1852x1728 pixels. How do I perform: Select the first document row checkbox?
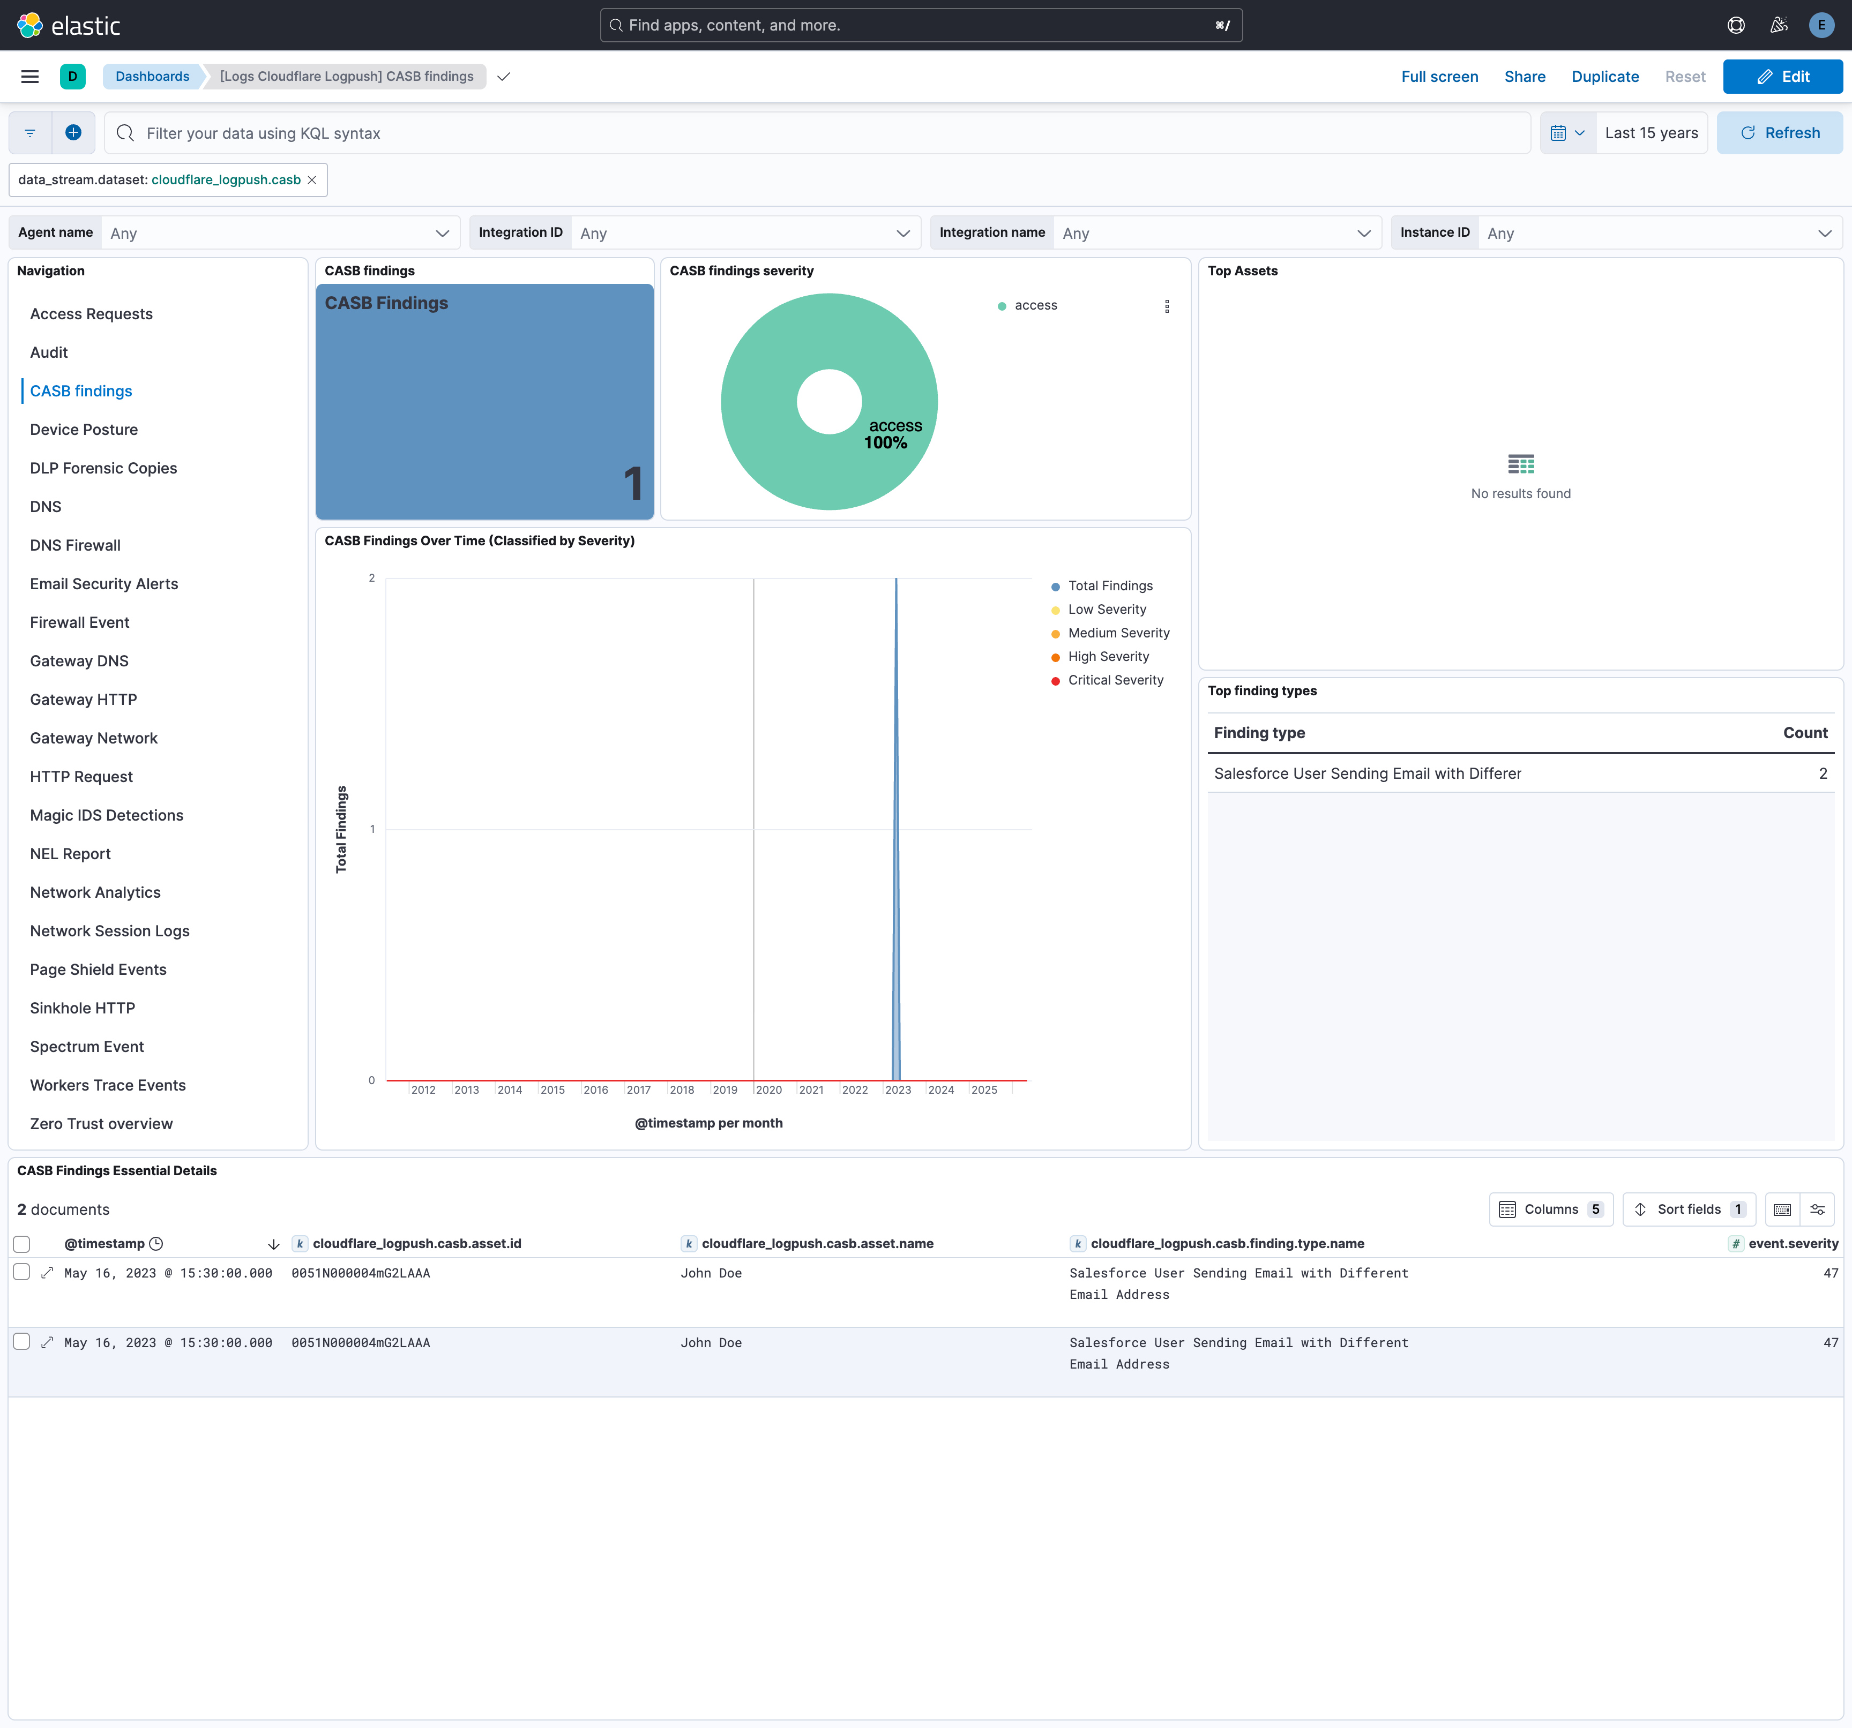click(21, 1273)
